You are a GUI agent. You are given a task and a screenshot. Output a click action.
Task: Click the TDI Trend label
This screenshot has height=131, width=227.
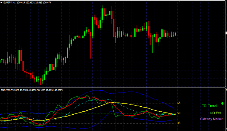click(x=209, y=106)
